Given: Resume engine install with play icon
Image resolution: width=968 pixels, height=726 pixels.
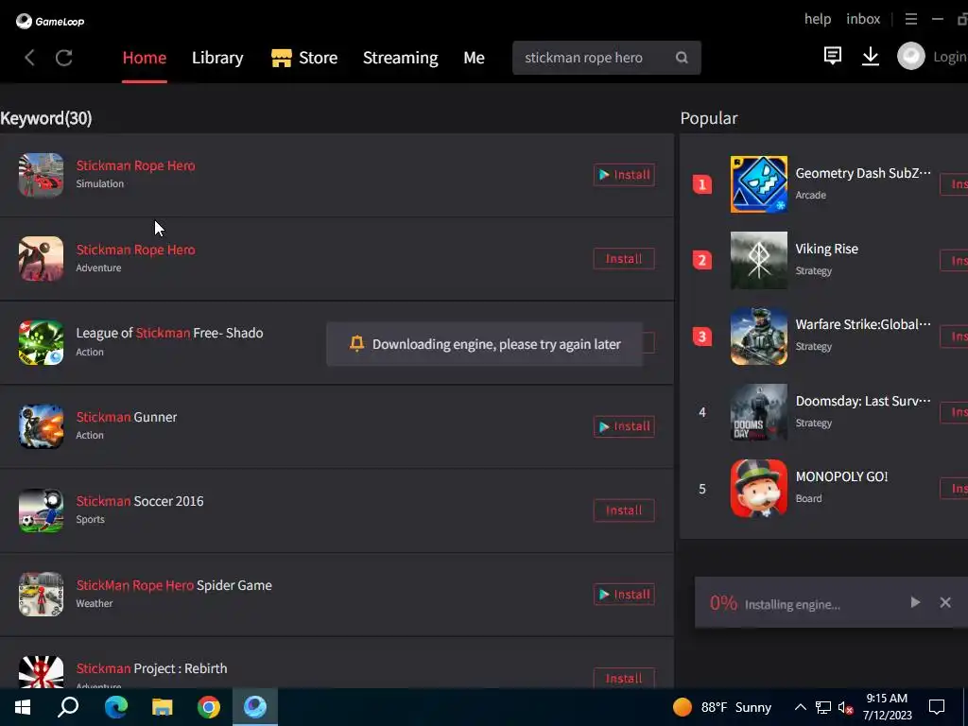Looking at the screenshot, I should click(x=915, y=602).
